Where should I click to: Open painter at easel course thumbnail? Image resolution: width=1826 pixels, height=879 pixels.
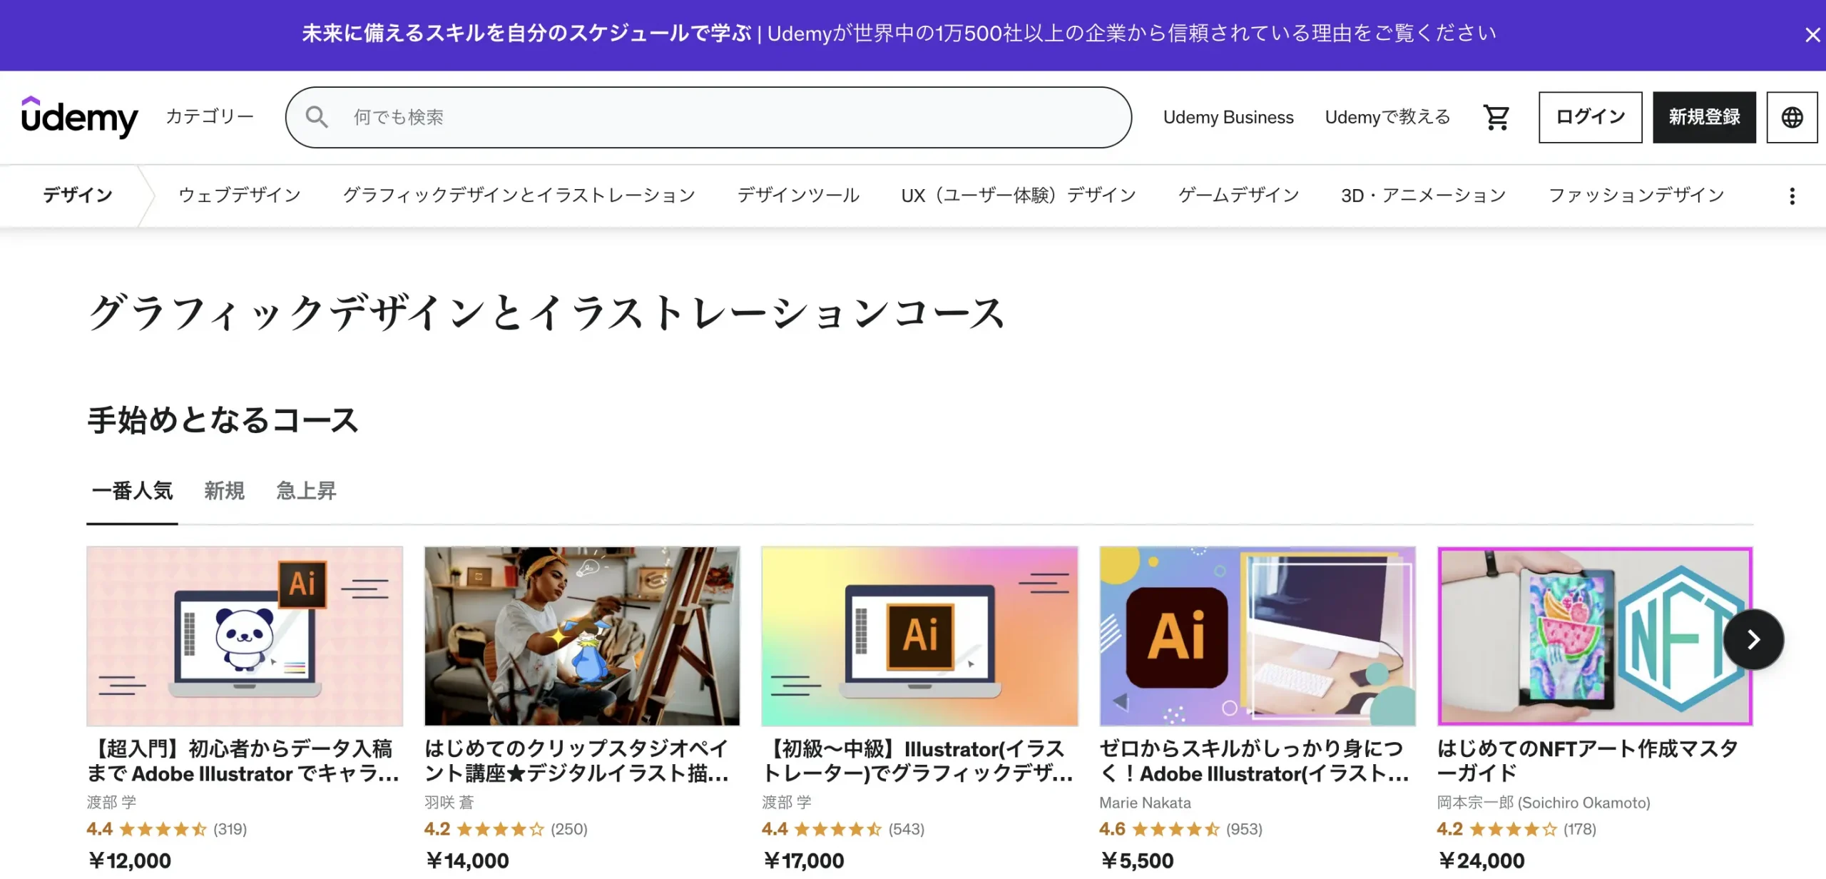pyautogui.click(x=582, y=636)
